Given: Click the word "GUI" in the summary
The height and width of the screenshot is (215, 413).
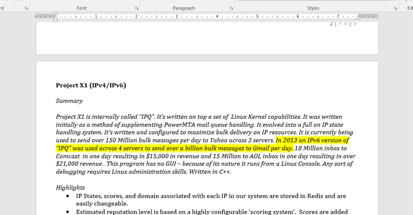Looking at the screenshot, I should 171,164.
